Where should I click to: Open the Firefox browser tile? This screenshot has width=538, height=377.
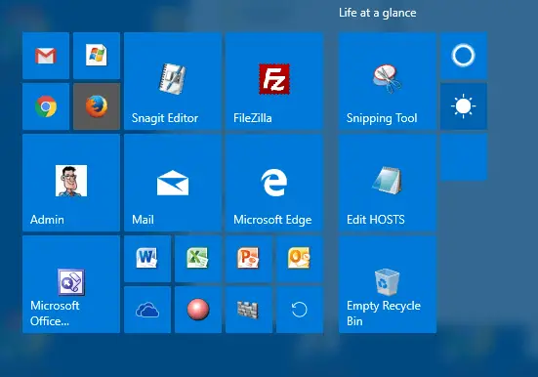97,106
